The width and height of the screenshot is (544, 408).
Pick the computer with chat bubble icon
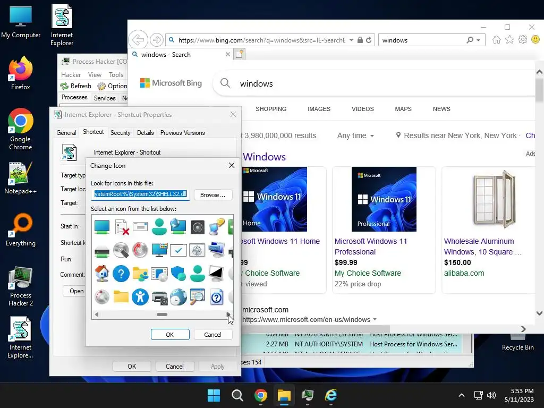(217, 227)
